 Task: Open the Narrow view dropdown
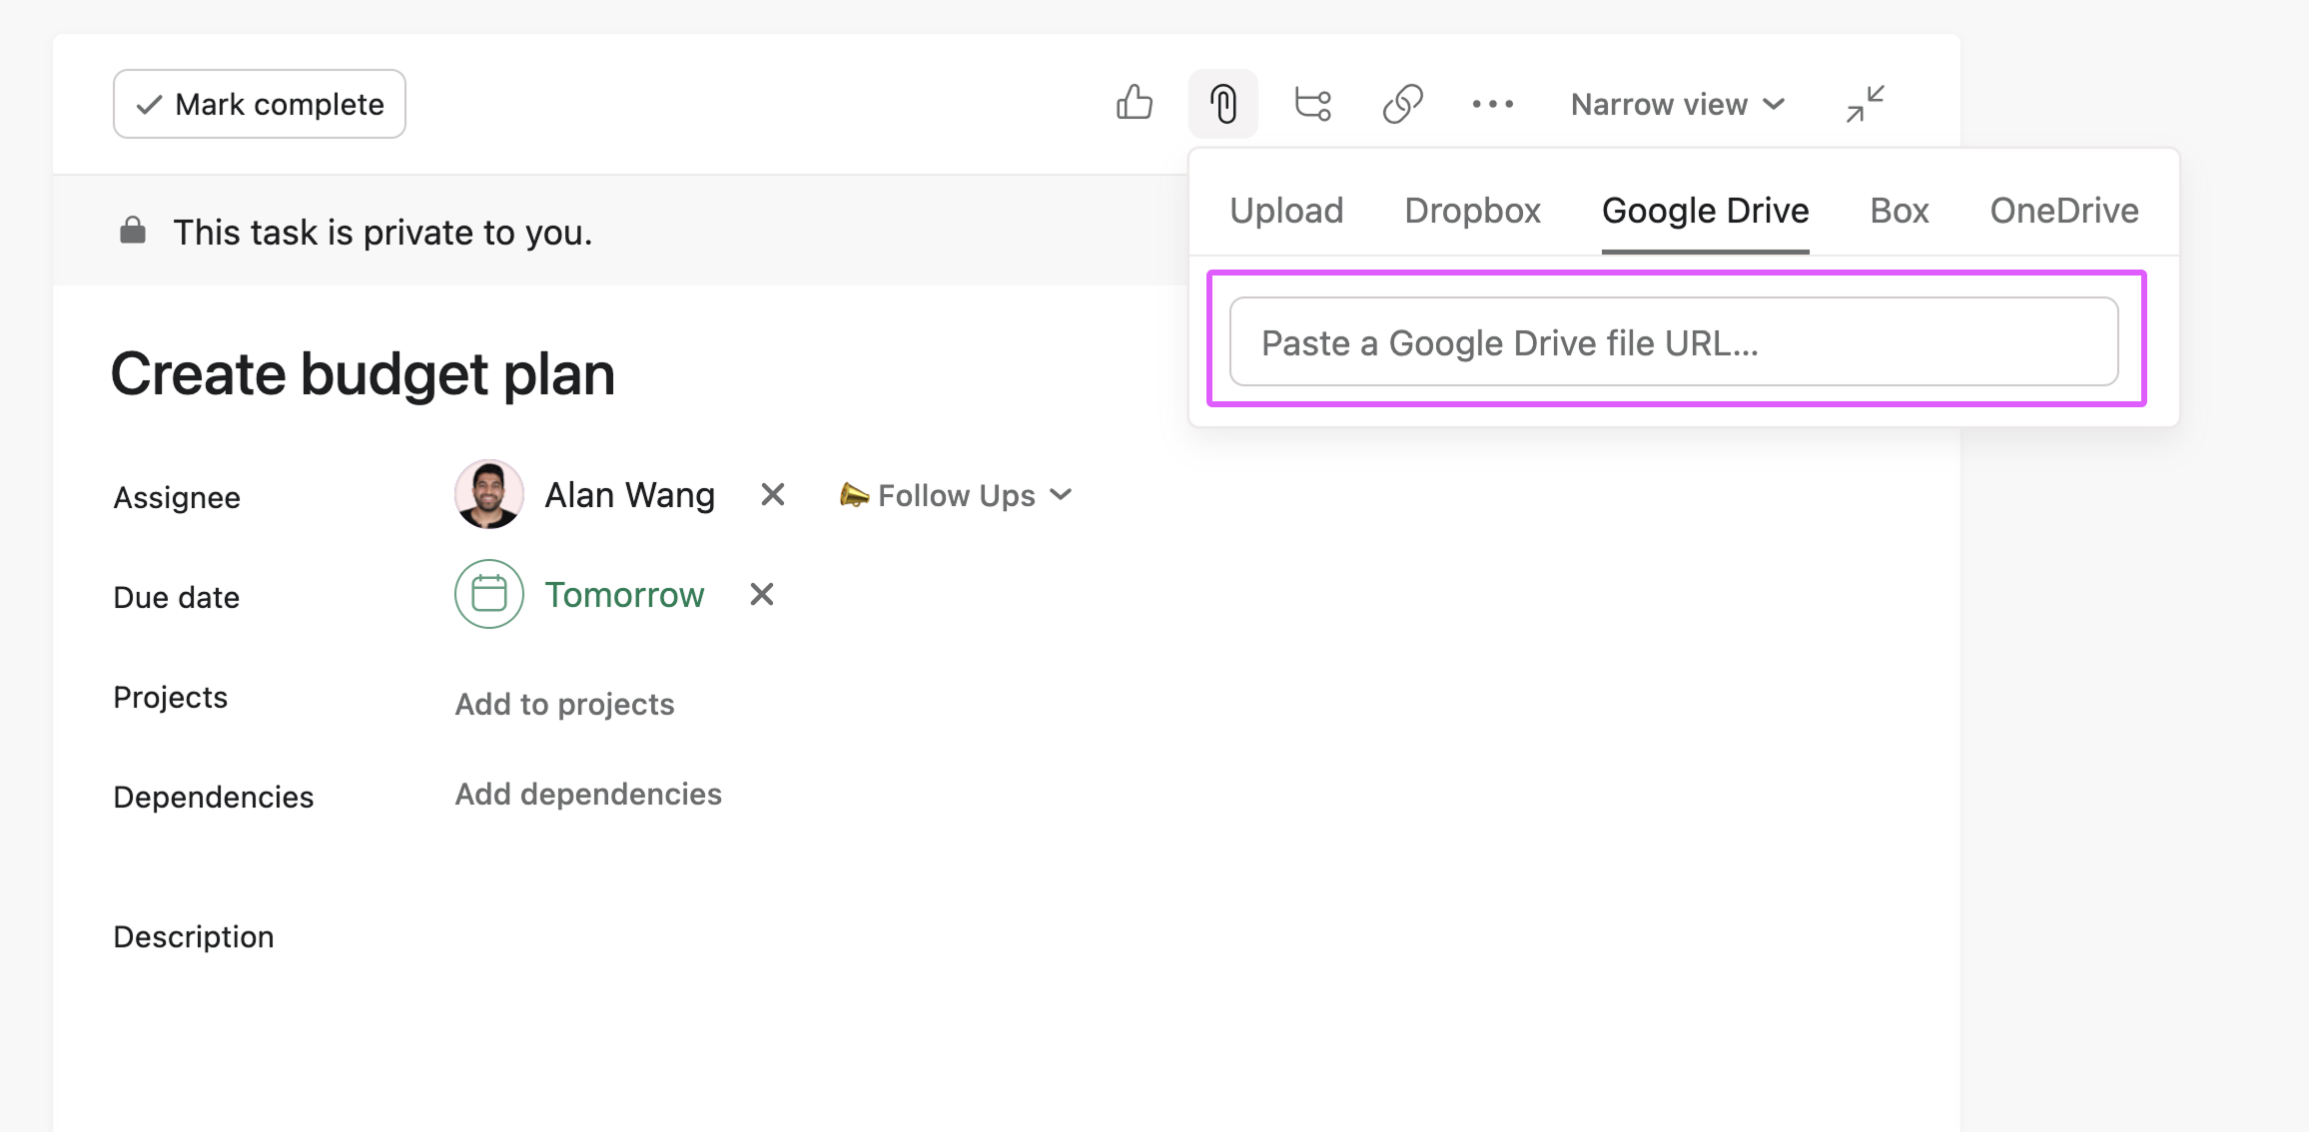1676,103
